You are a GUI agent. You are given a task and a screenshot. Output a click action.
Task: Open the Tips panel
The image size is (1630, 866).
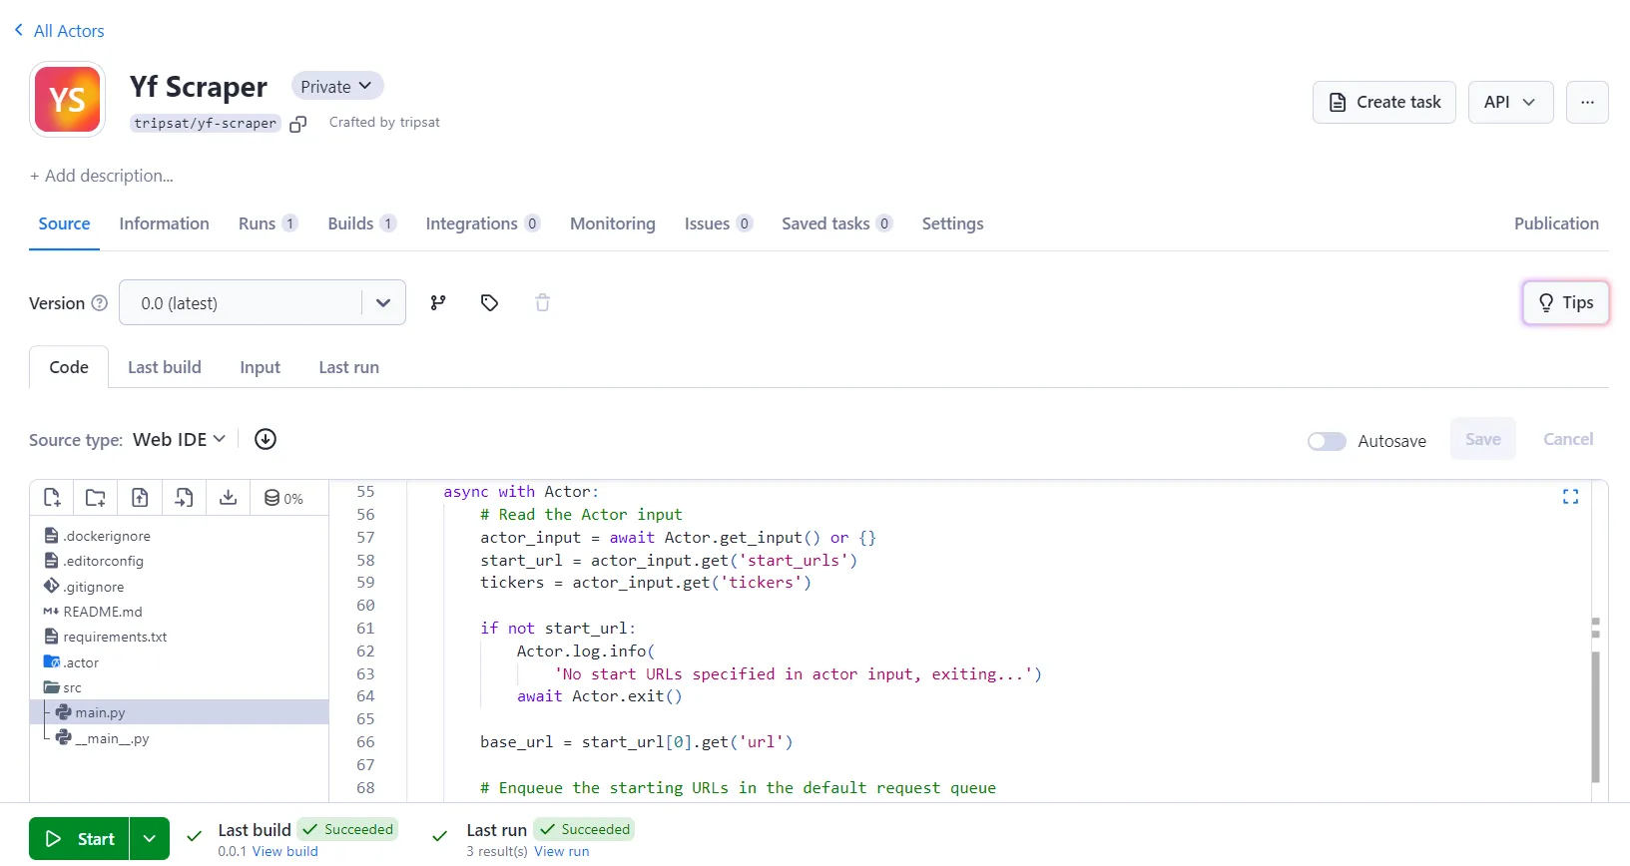(x=1565, y=302)
